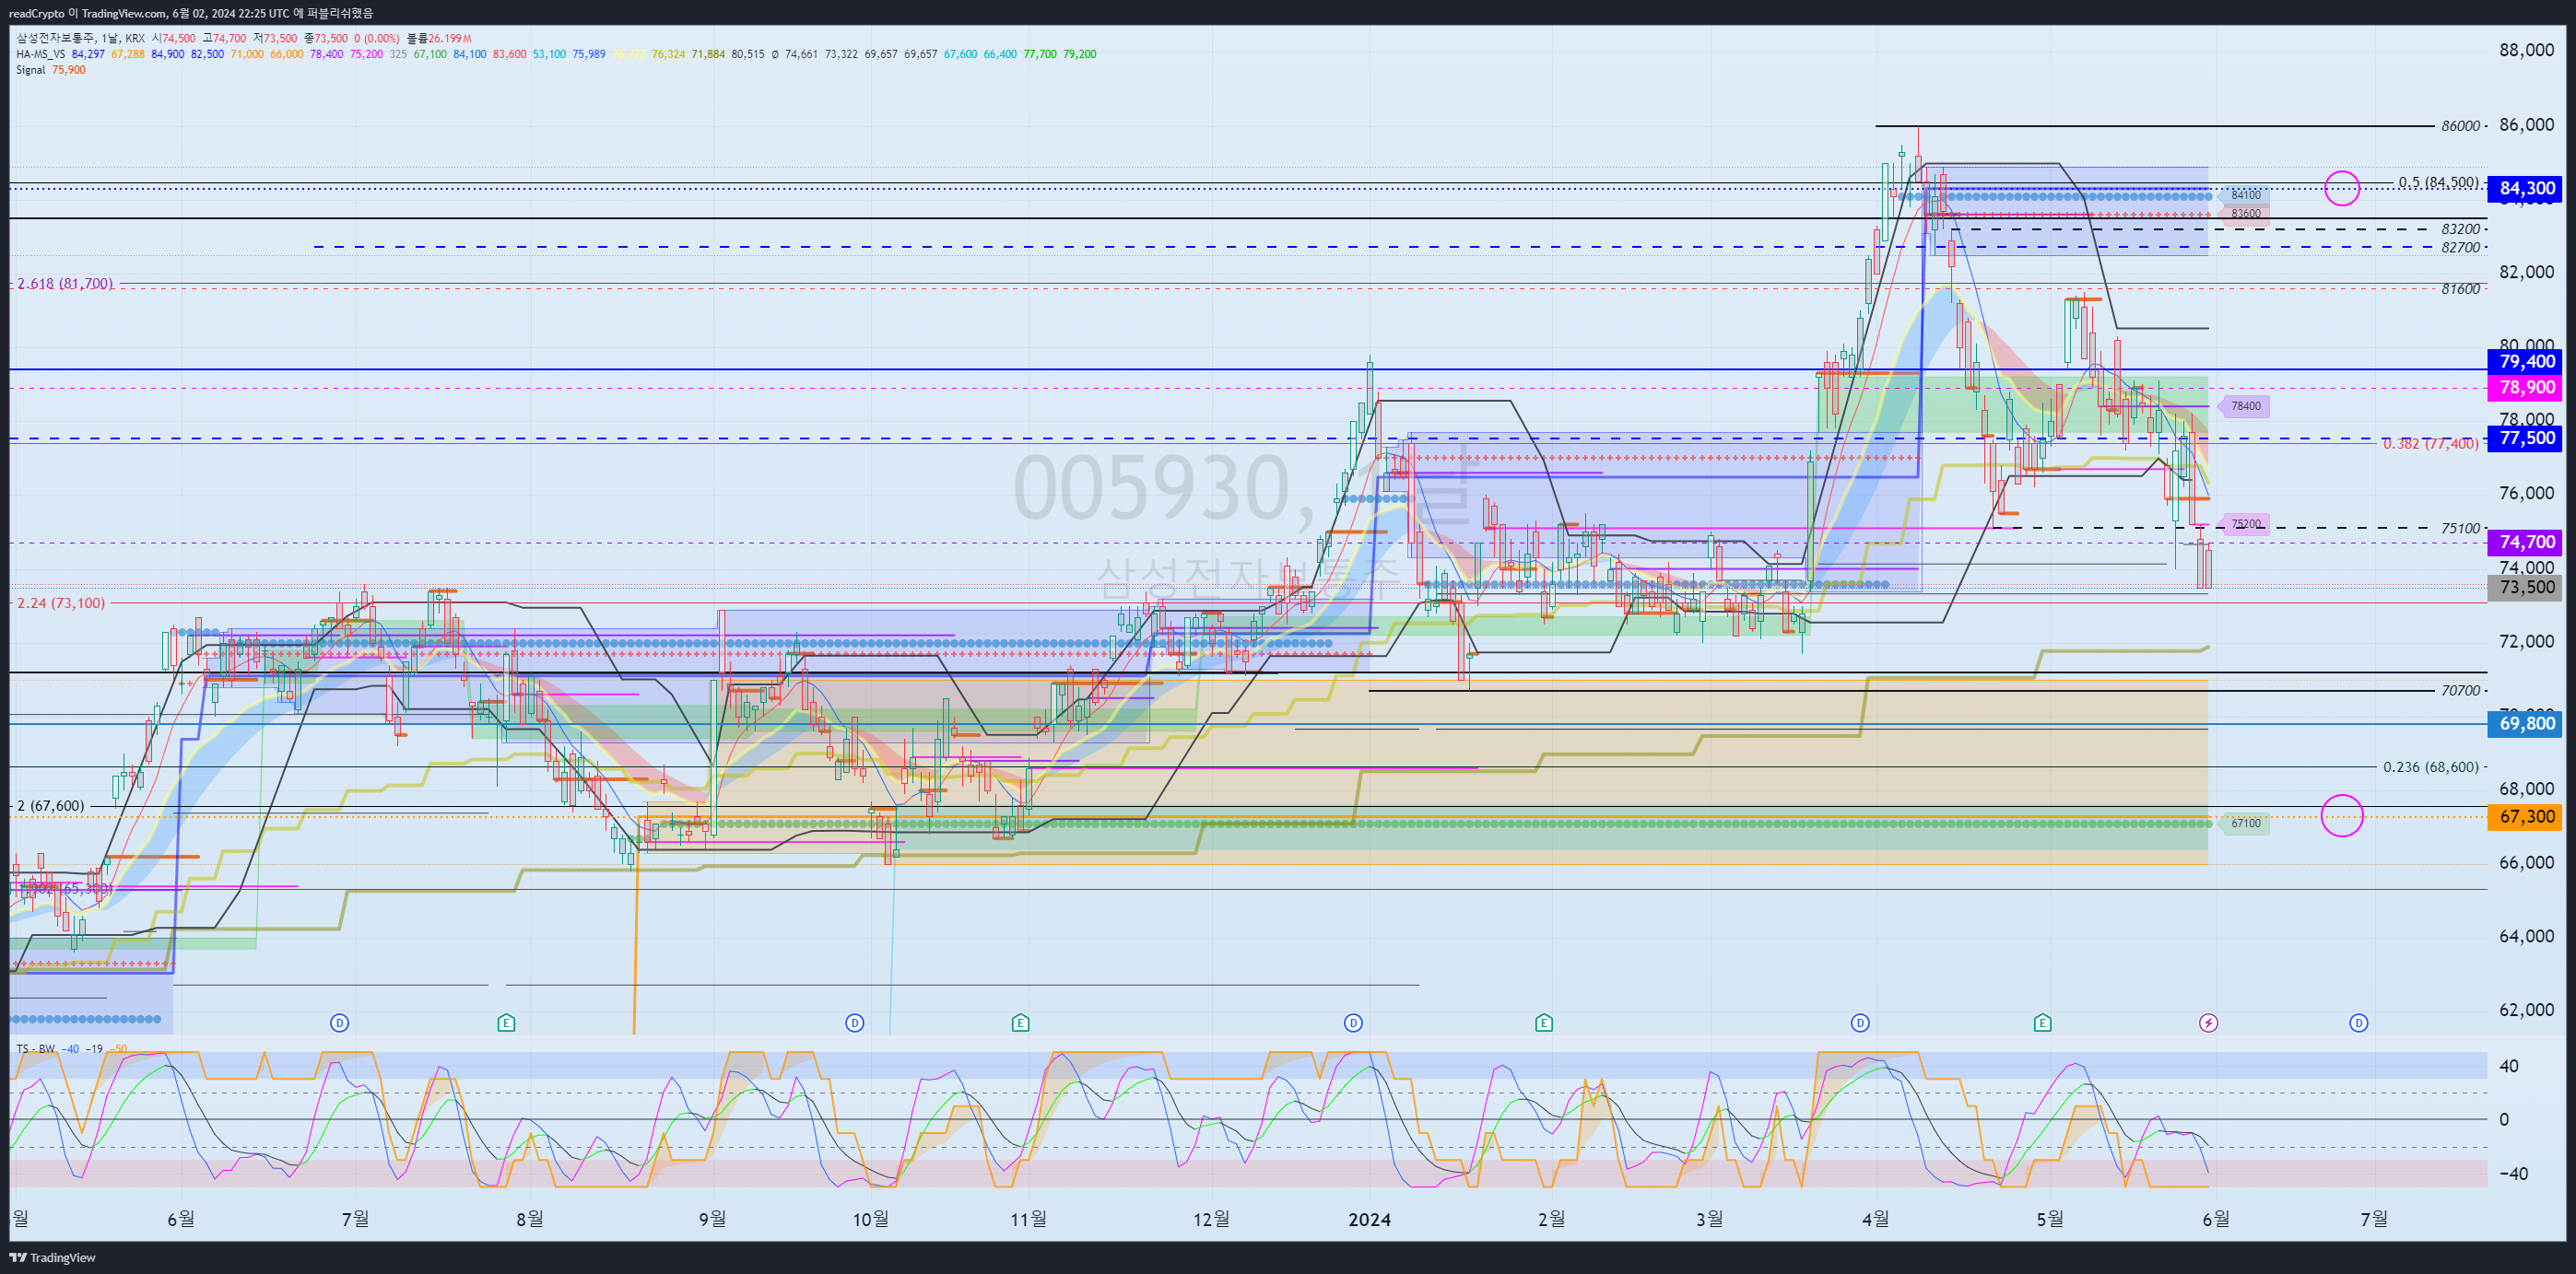This screenshot has height=1274, width=2576.
Task: Click the 62,000 tick on price scale
Action: pyautogui.click(x=2526, y=1011)
